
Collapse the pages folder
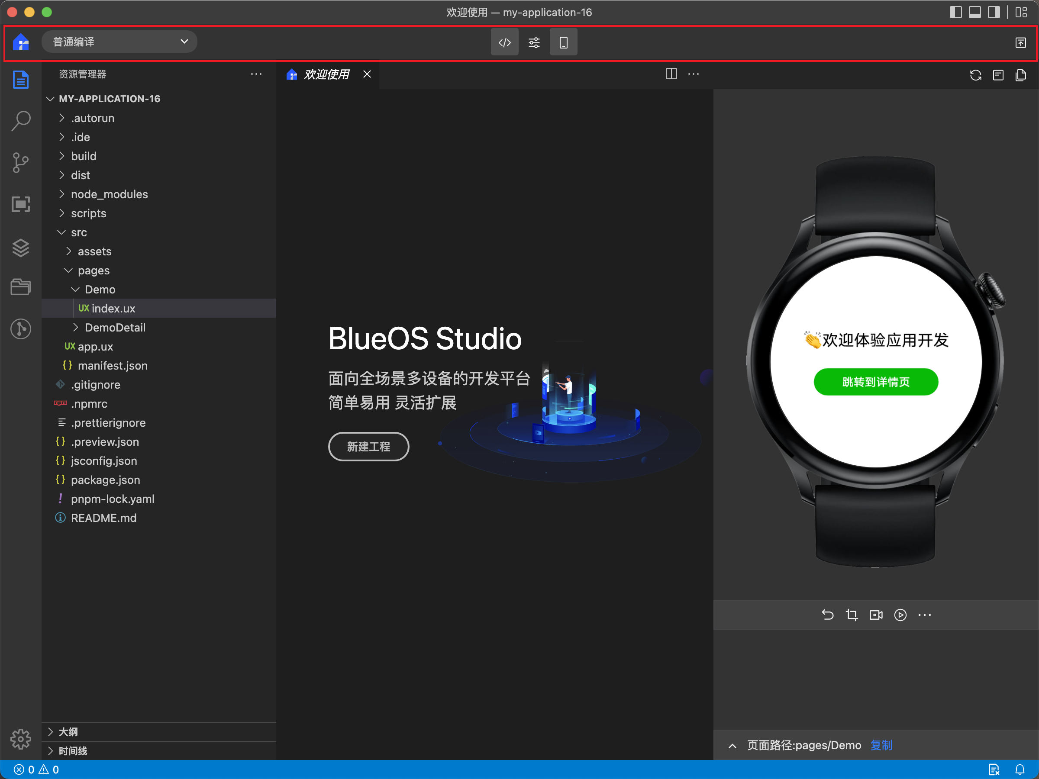[x=159, y=270]
